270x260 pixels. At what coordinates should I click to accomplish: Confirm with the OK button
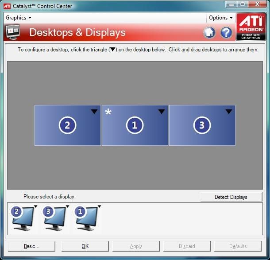[x=85, y=246]
